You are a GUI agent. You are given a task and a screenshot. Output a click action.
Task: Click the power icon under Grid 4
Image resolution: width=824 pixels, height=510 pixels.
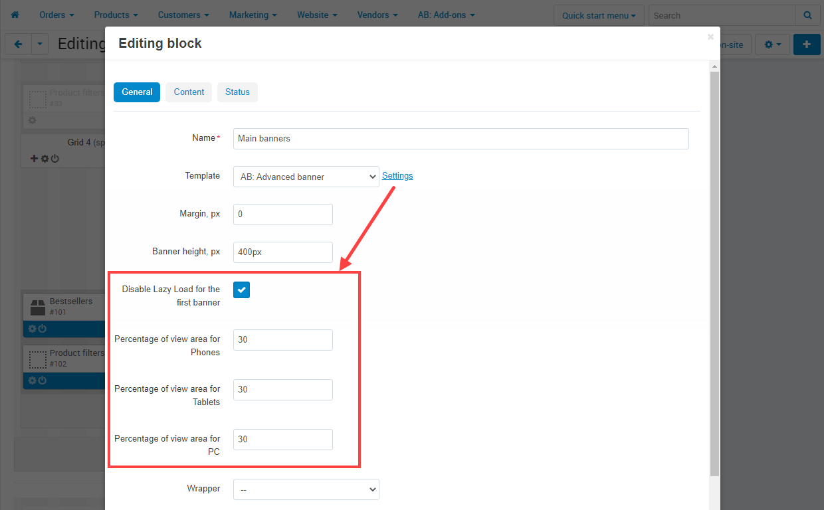point(55,159)
